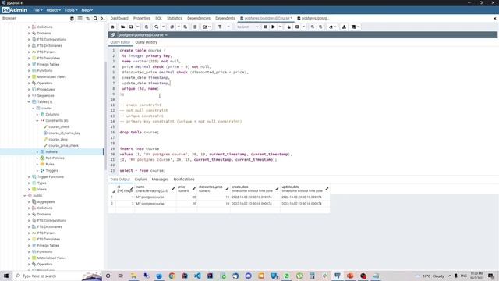Image resolution: width=499 pixels, height=281 pixels.
Task: Click the Open File folder icon
Action: point(122,27)
